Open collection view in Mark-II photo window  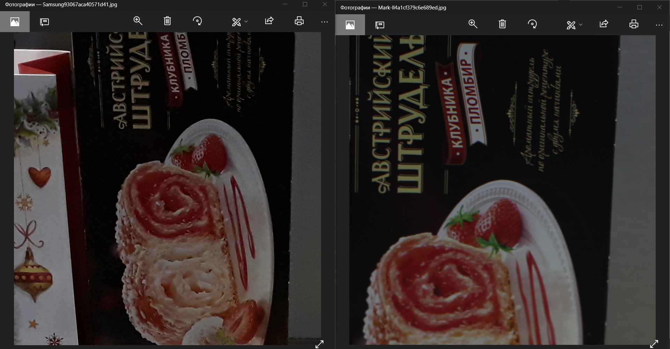coord(350,25)
